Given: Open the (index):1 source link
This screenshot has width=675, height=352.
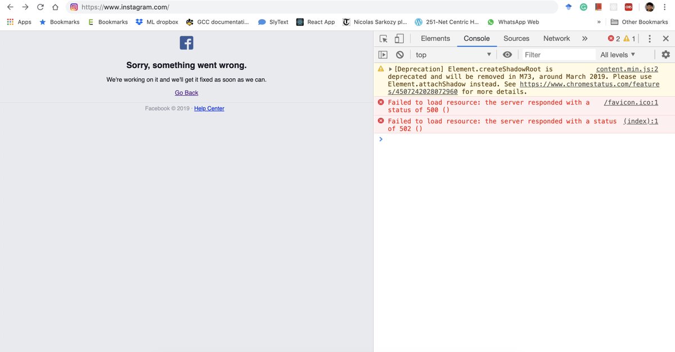Looking at the screenshot, I should pos(641,121).
